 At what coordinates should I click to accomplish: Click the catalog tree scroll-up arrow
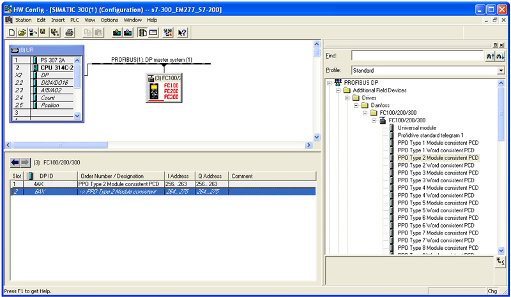pyautogui.click(x=501, y=83)
